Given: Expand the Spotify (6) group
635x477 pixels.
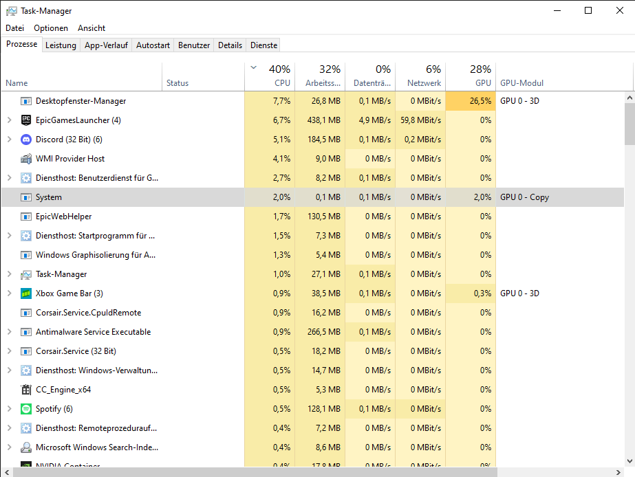Looking at the screenshot, I should point(10,409).
